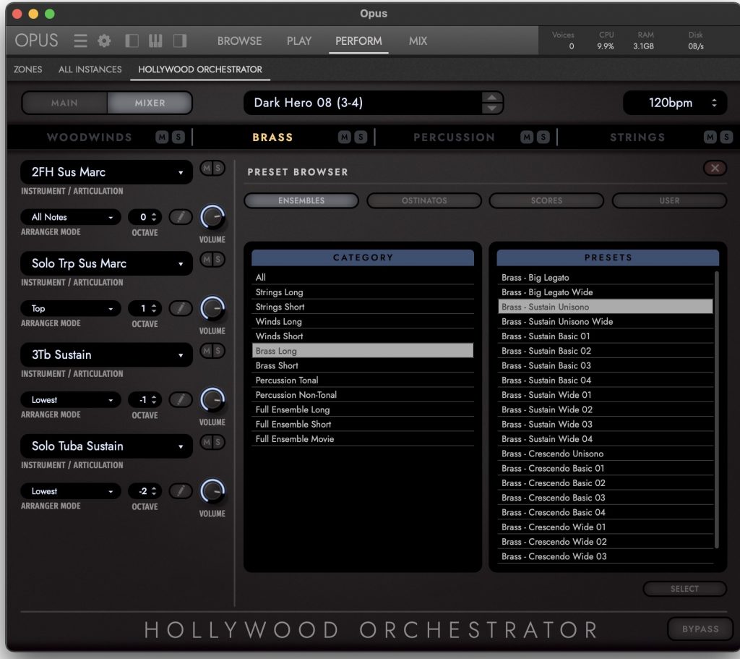Open the Lowest arranger mode dropdown for Solo Tuba
Image resolution: width=740 pixels, height=659 pixels.
coord(71,491)
